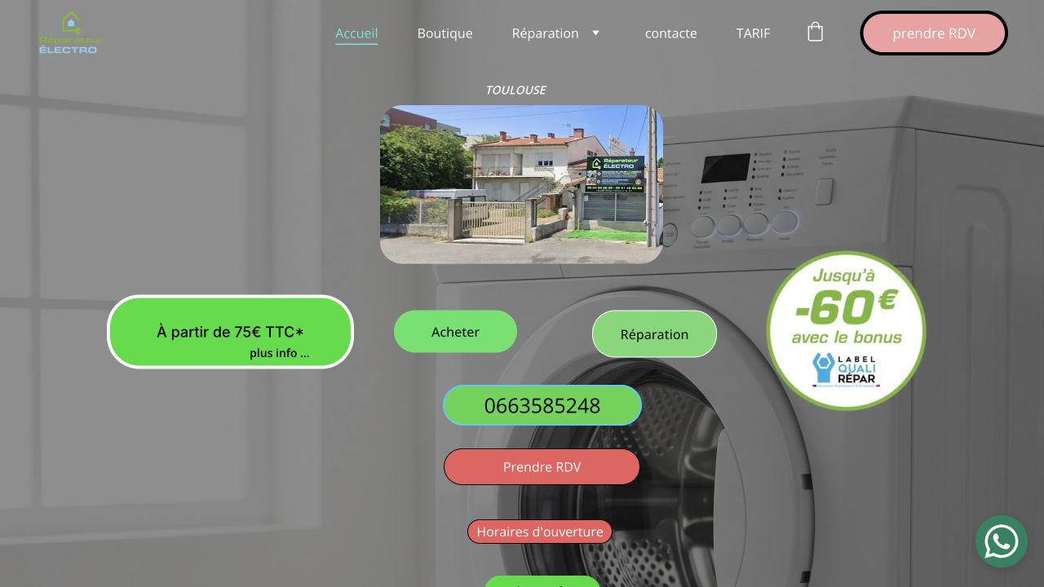Screen dimensions: 1044x587
Task: Expand the Réparation dropdown arrow
Action: tap(595, 33)
